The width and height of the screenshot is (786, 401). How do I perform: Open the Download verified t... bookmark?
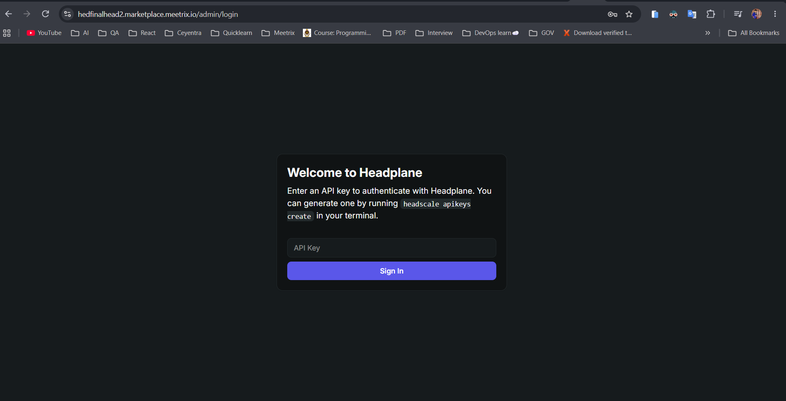(598, 33)
